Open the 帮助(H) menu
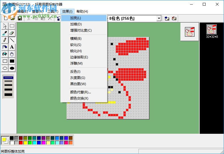This screenshot has width=224, height=154. [82, 12]
